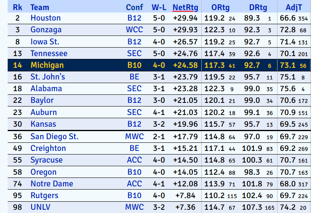
Task: Go to the St. John's team page
Action: tap(48, 77)
